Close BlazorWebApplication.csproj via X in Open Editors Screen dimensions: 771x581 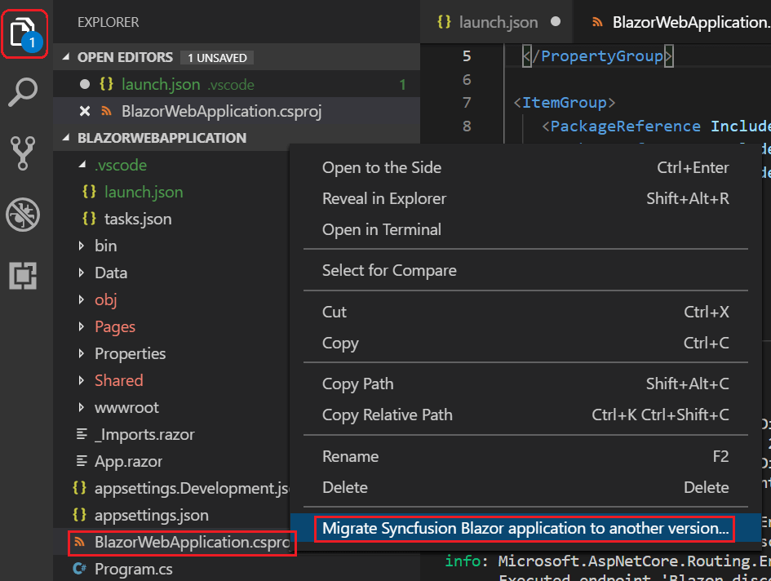tap(84, 112)
